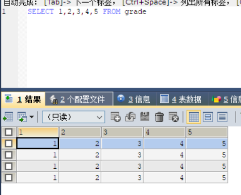Screen dimensions: 241x195
Task: Open the 2 个配置文件 tab
Action: [x=79, y=99]
